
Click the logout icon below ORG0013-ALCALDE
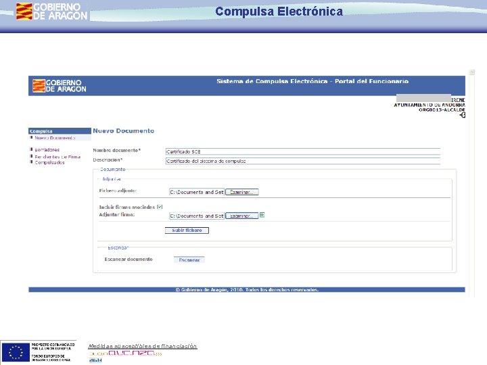point(463,115)
